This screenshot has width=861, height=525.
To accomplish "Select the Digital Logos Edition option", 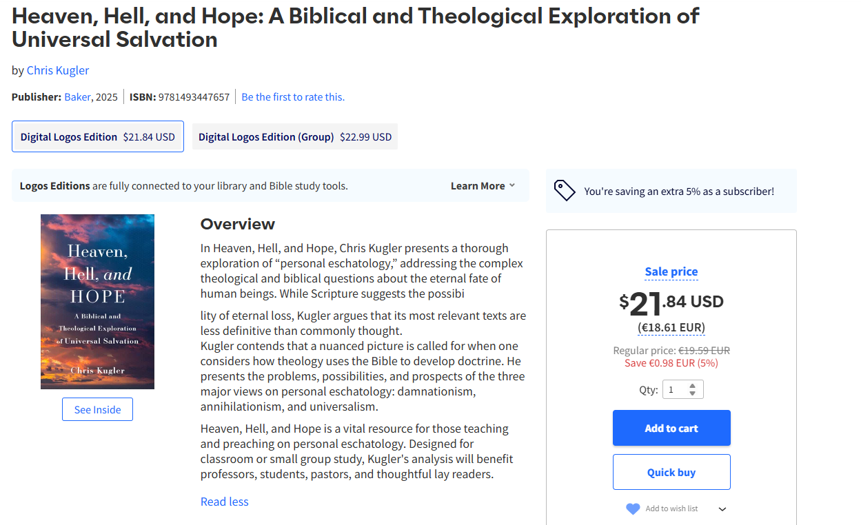I will tap(98, 136).
